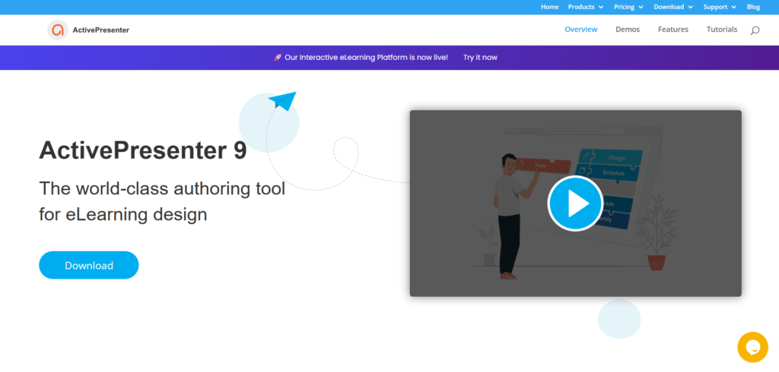The width and height of the screenshot is (779, 372).
Task: Play the intro video
Action: 575,203
